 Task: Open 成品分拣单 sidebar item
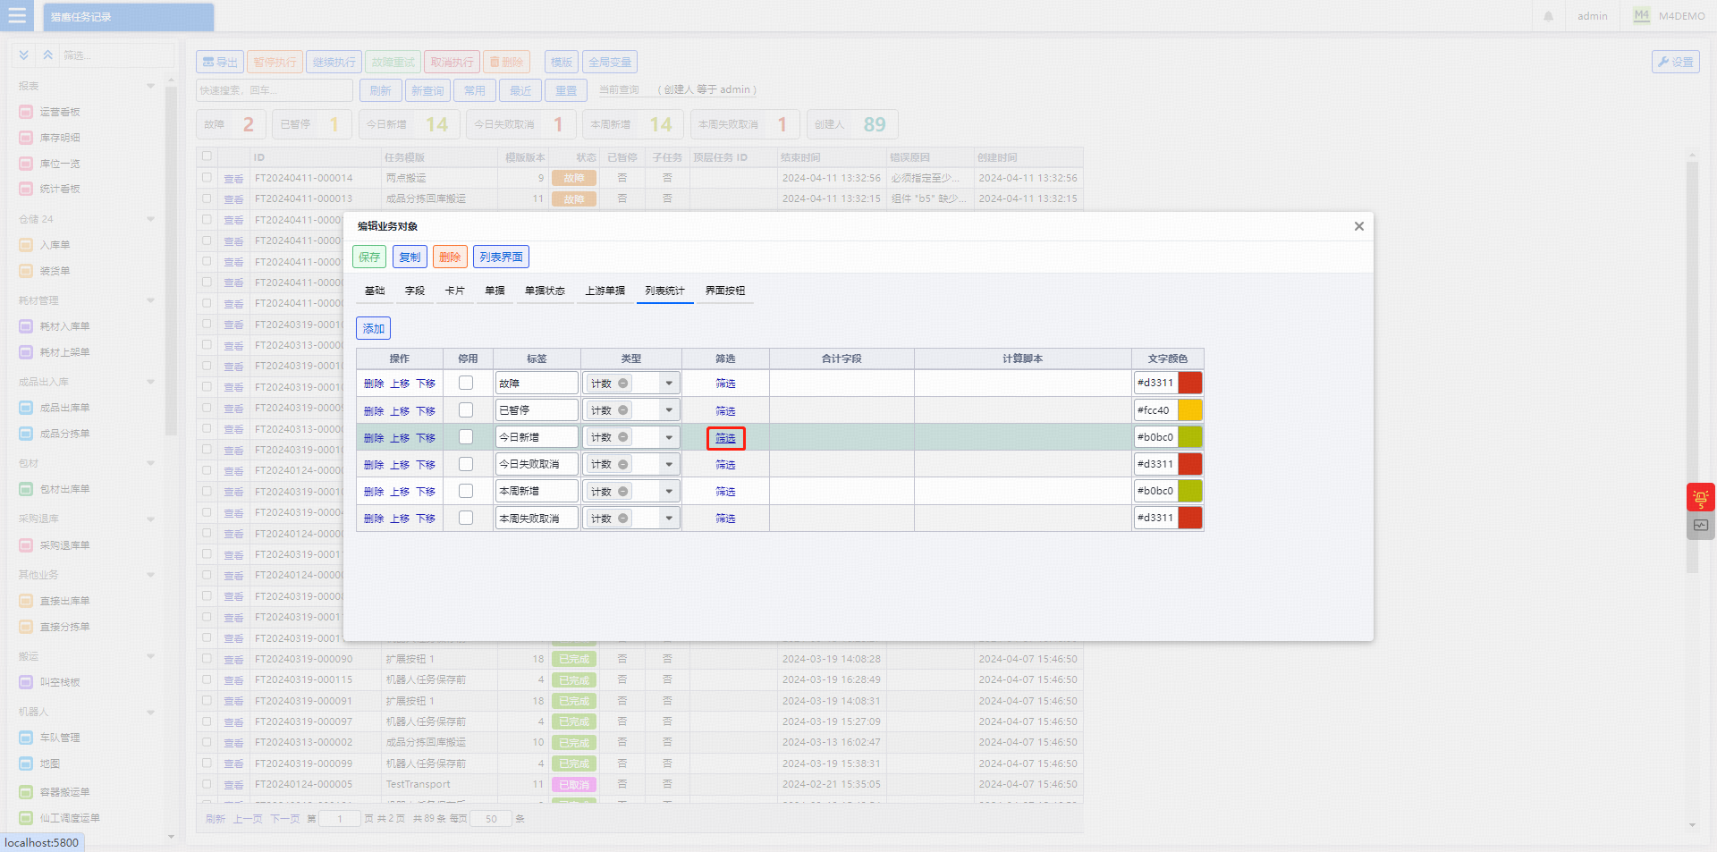pos(64,434)
